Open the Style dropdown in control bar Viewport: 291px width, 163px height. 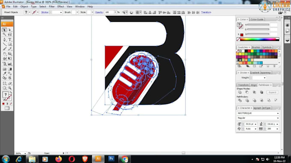[x=92, y=12]
